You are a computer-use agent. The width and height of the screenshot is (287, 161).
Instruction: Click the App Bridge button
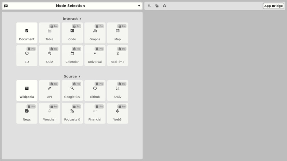click(x=273, y=6)
